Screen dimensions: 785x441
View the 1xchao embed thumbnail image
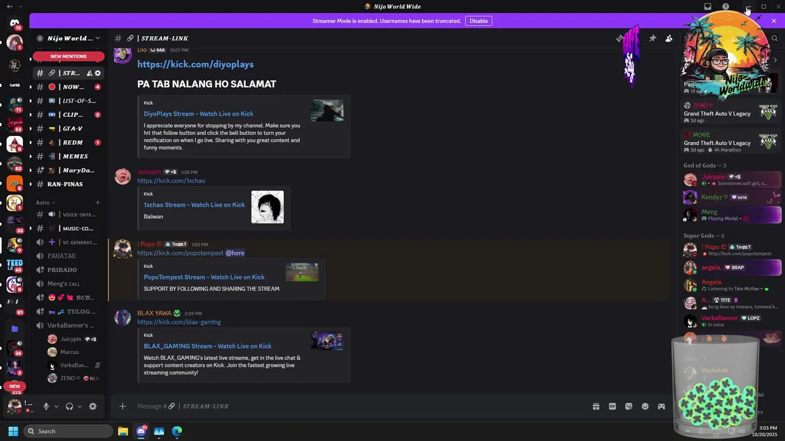point(267,207)
